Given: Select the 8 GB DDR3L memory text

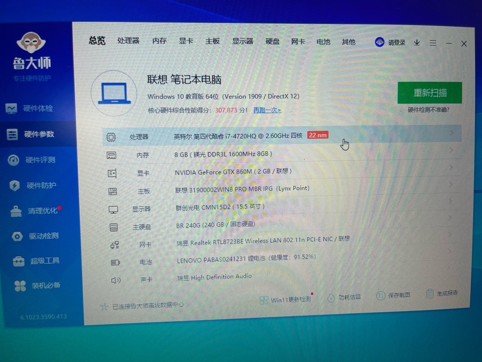Looking at the screenshot, I should (223, 154).
